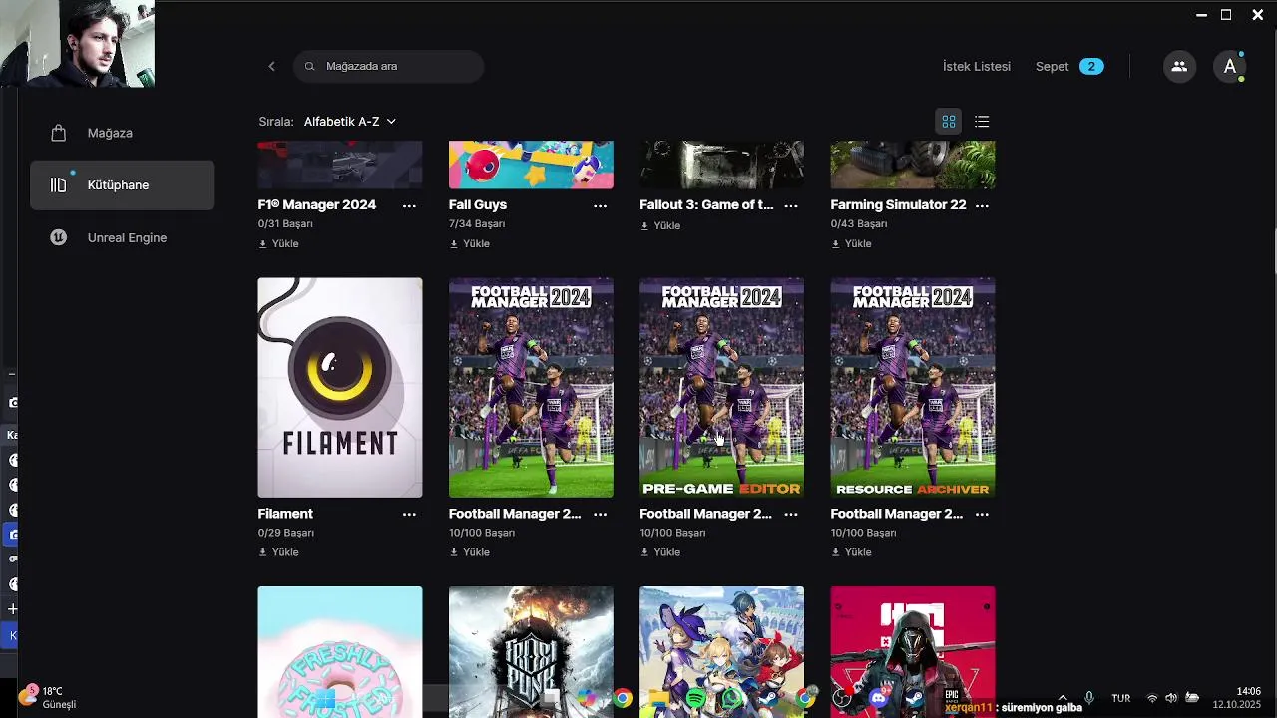Viewport: 1277px width, 718px height.
Task: Open the profile avatar 'A' menu
Action: coord(1230,66)
